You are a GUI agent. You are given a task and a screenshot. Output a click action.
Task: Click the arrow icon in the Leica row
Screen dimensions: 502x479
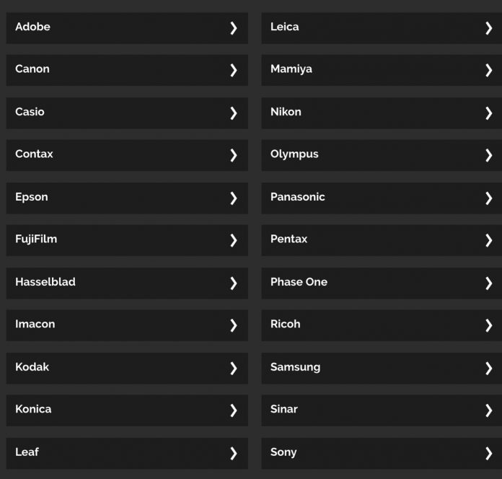[488, 28]
